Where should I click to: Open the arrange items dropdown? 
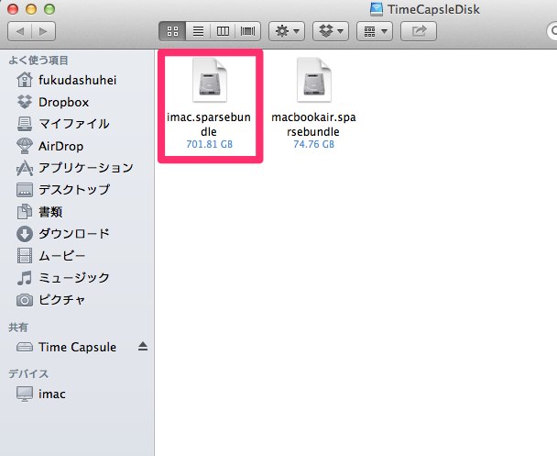pos(375,31)
